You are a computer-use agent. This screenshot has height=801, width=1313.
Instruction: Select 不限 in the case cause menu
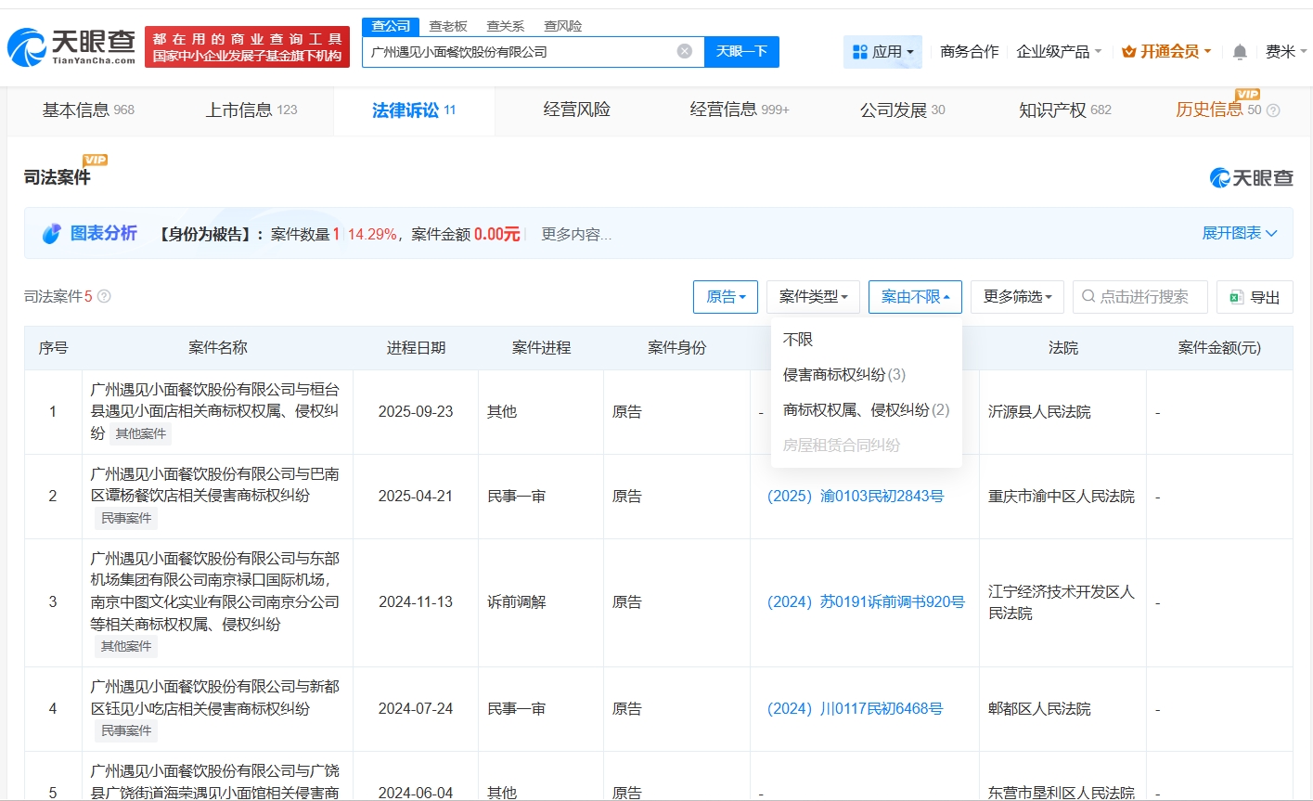pos(798,340)
